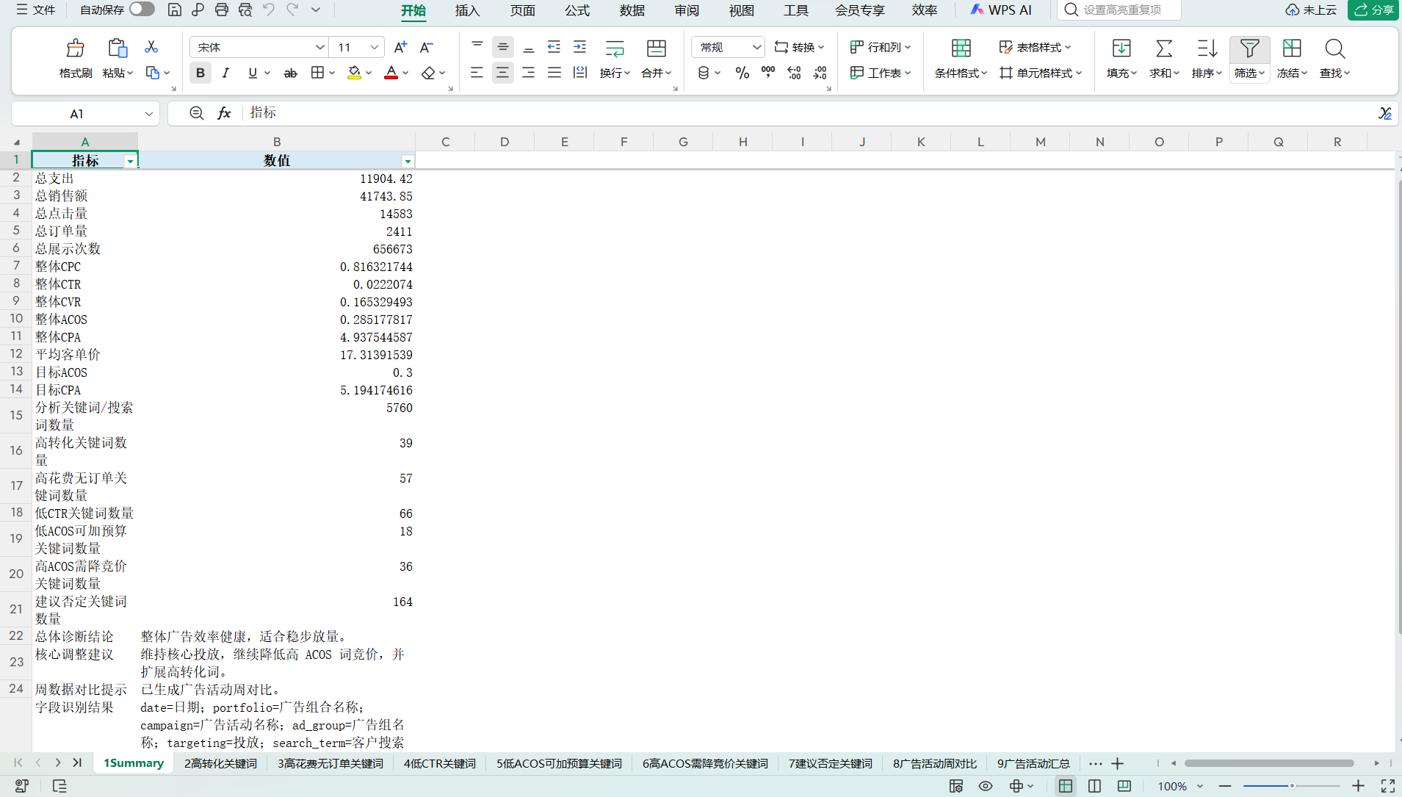
Task: Open WPS AI panel
Action: [1001, 10]
